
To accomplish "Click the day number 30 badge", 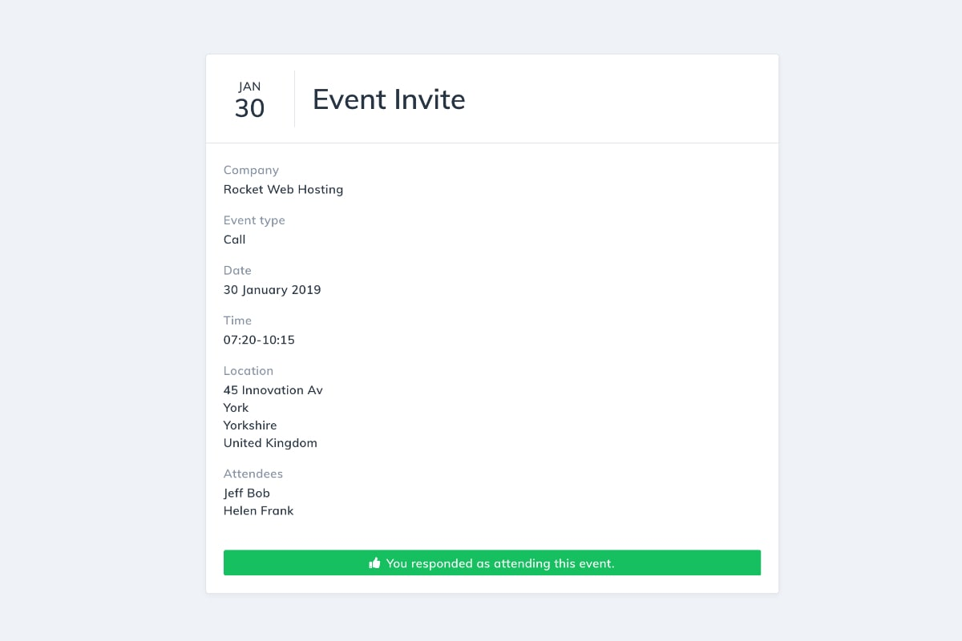I will (x=249, y=108).
